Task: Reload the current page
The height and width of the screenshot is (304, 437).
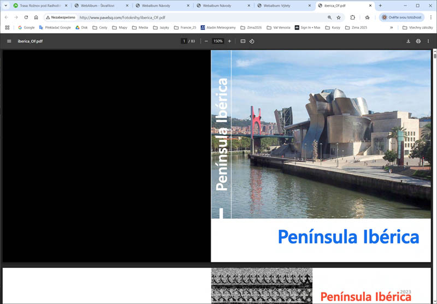Action: (x=26, y=17)
